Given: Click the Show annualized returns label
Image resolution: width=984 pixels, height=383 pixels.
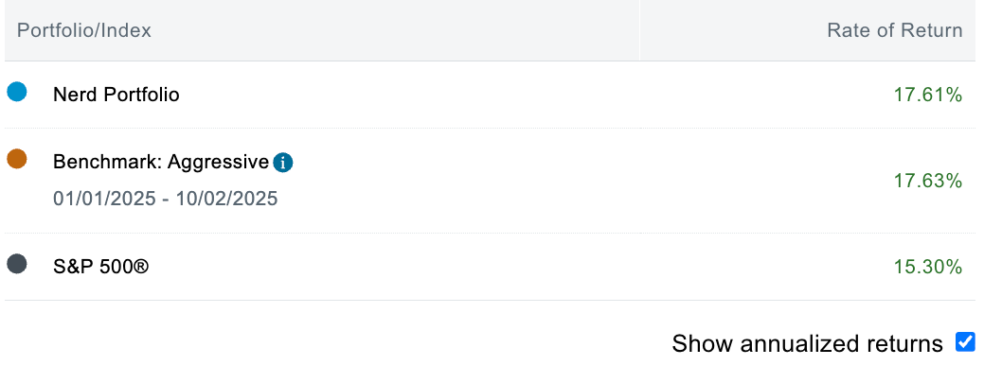Looking at the screenshot, I should (807, 343).
